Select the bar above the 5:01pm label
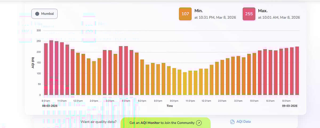 pyautogui.click(x=126, y=71)
